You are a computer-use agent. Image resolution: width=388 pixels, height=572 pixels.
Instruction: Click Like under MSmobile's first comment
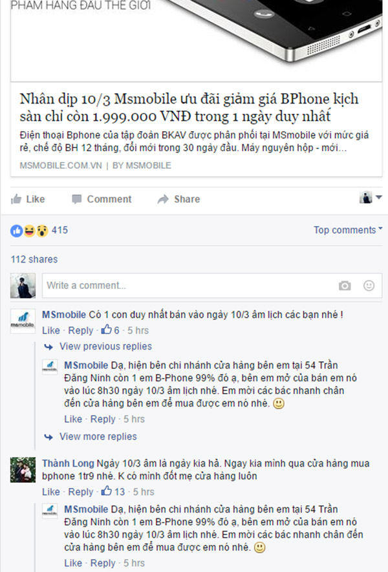pyautogui.click(x=50, y=330)
